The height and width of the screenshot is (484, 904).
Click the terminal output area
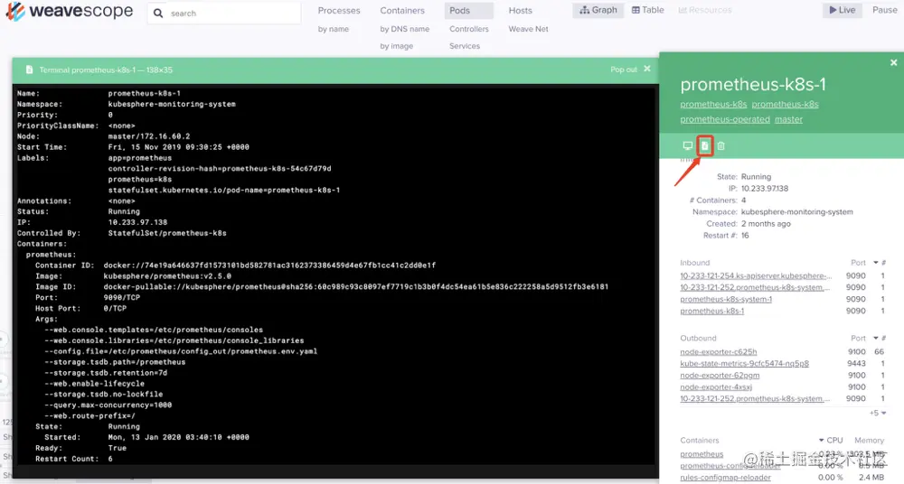tap(335, 275)
